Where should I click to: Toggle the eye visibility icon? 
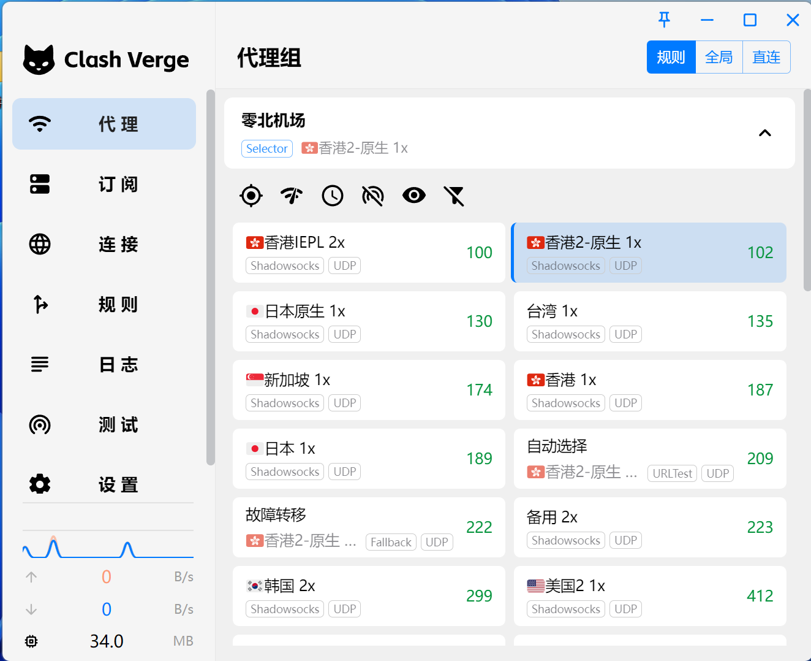point(414,196)
